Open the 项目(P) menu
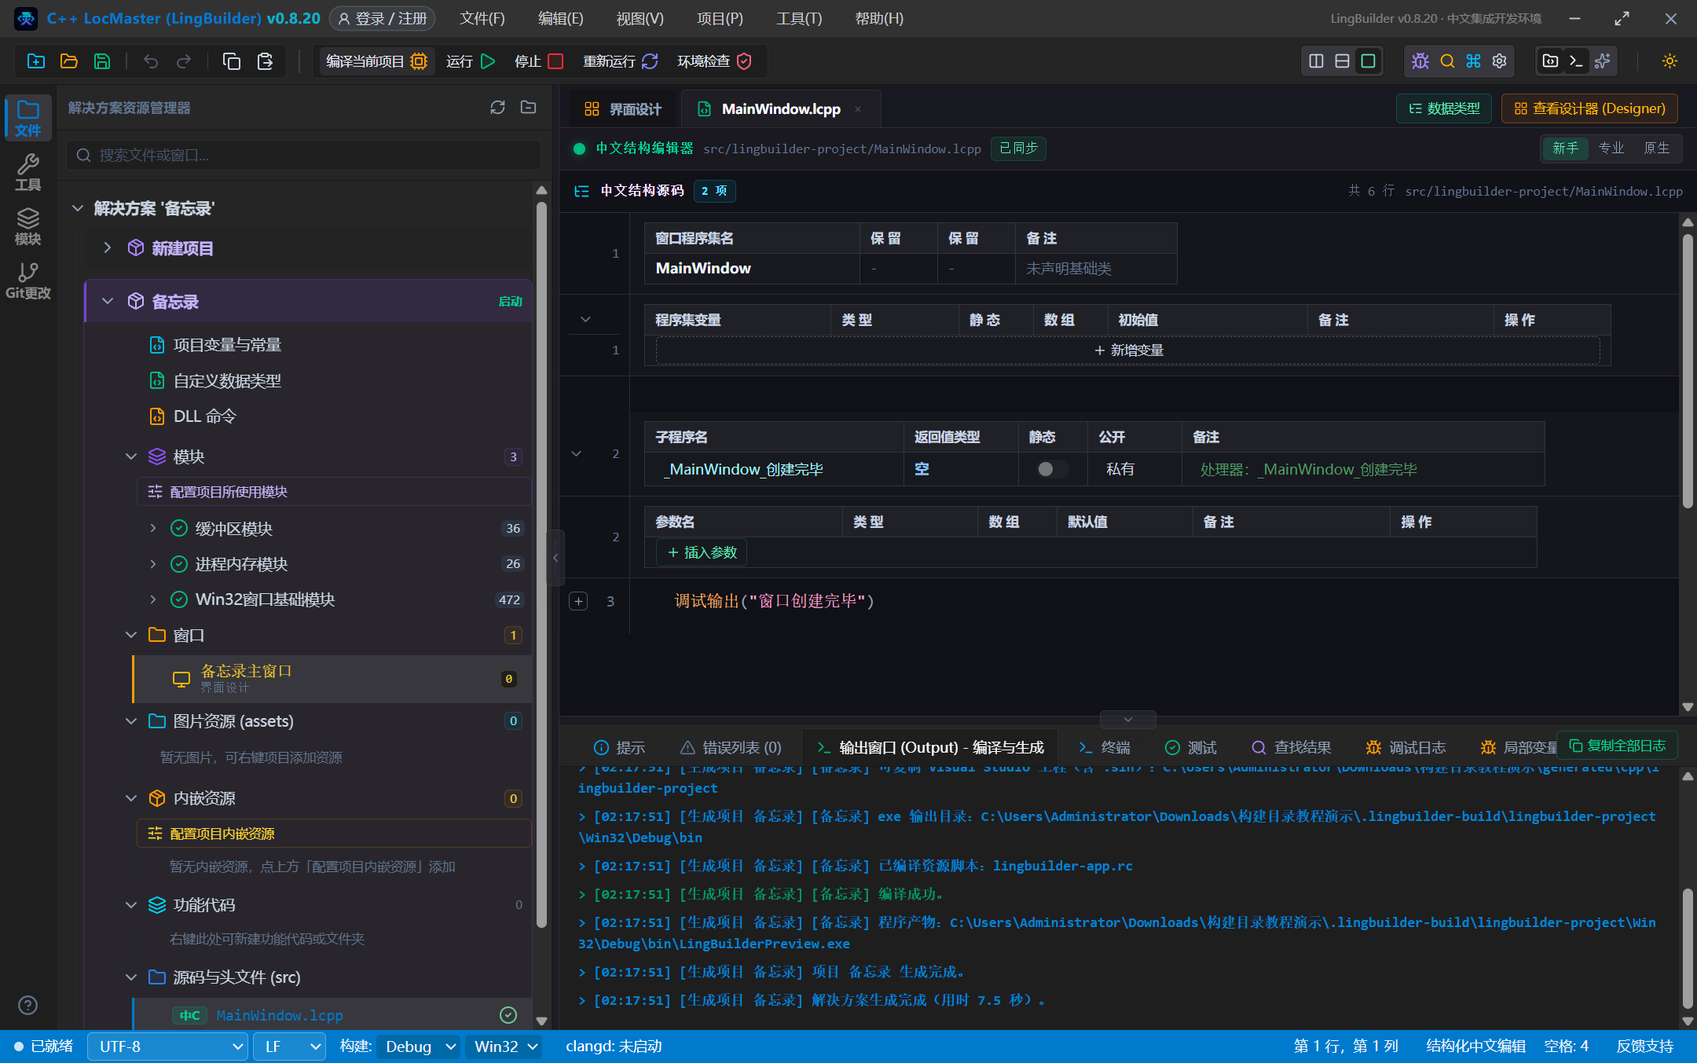Screen dimensions: 1697x1063 pyautogui.click(x=720, y=18)
